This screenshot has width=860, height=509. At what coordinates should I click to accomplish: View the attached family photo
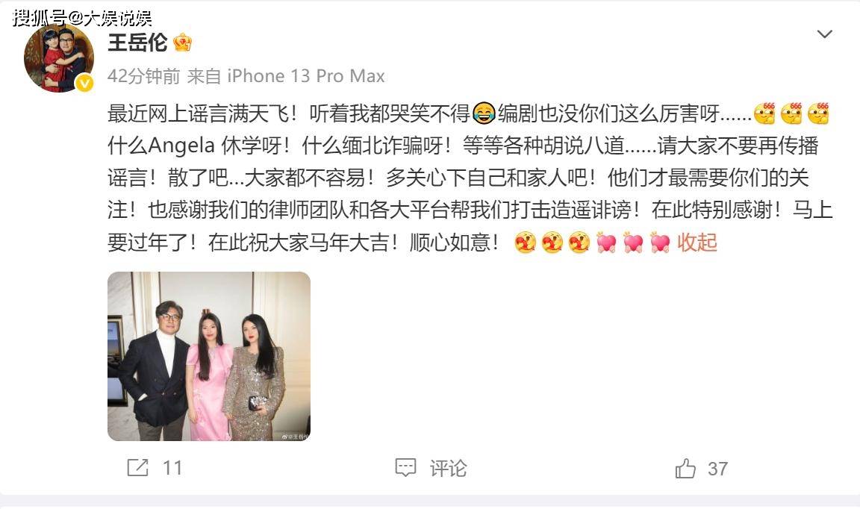pyautogui.click(x=209, y=356)
